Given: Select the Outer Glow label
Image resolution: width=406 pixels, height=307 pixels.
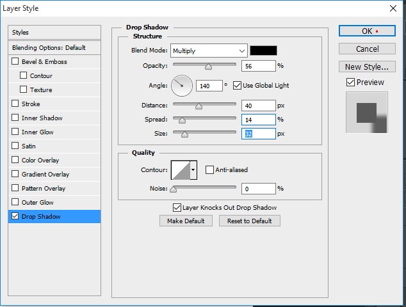Looking at the screenshot, I should [38, 202].
